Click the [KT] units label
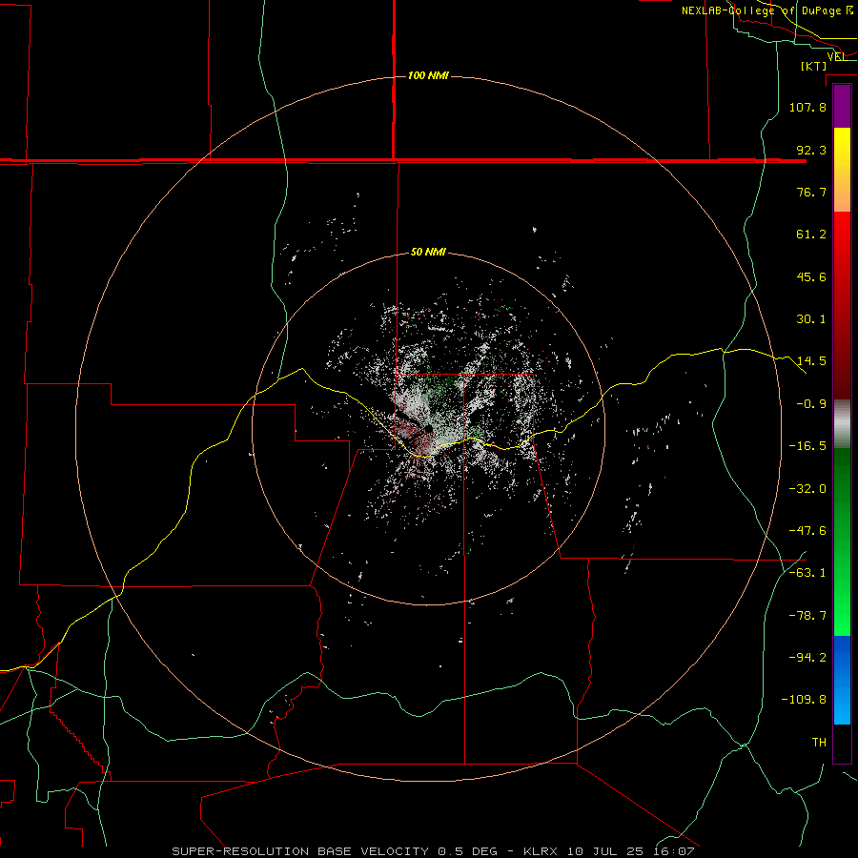The width and height of the screenshot is (858, 858). [x=814, y=66]
